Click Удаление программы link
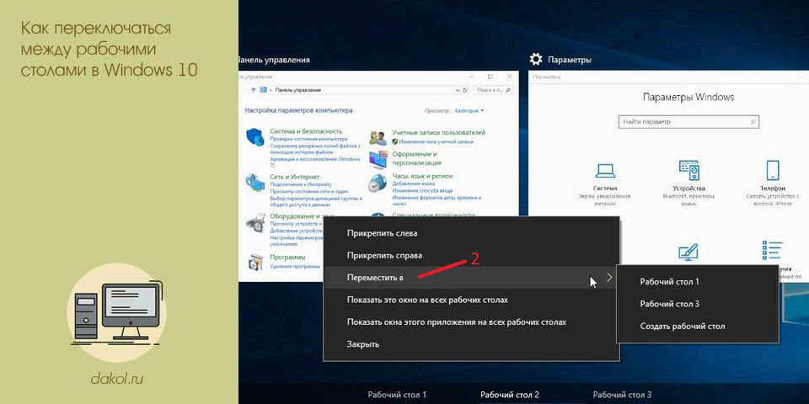 click(295, 267)
